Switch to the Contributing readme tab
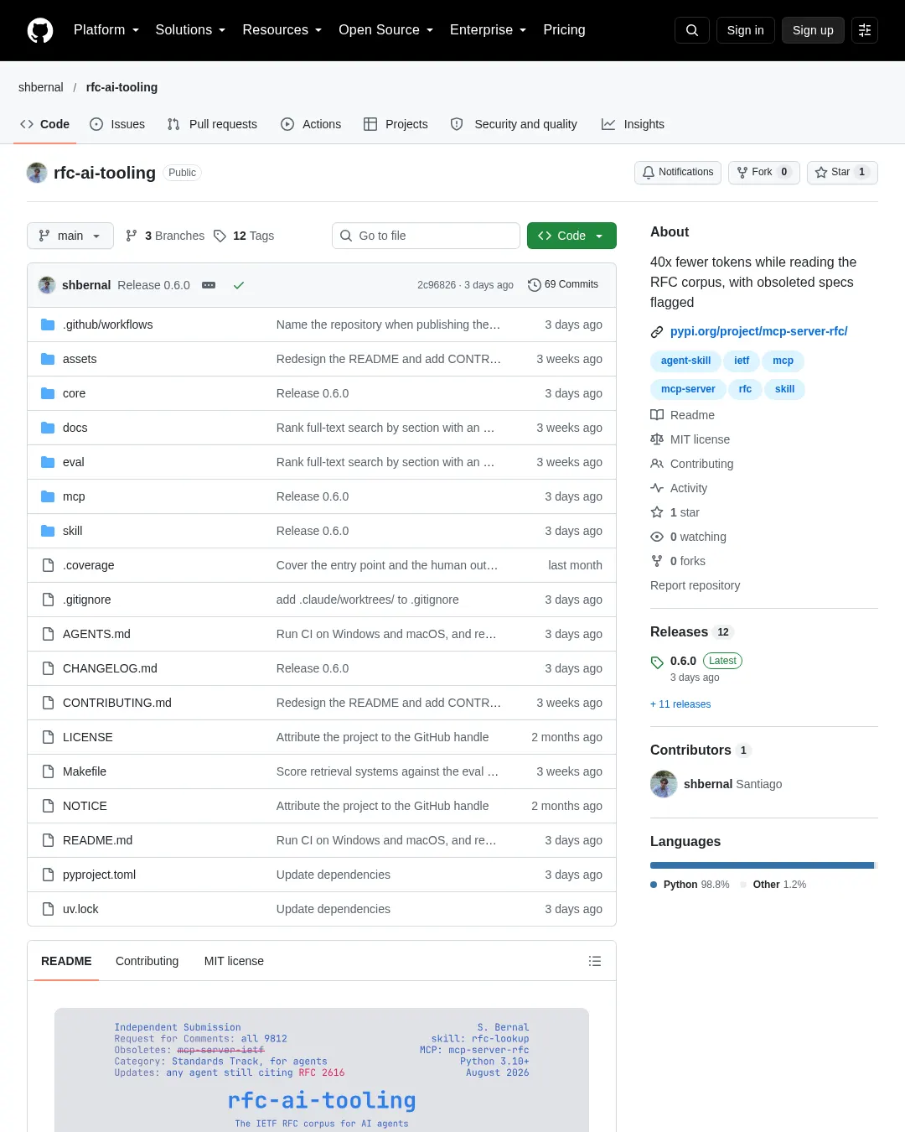 (147, 961)
